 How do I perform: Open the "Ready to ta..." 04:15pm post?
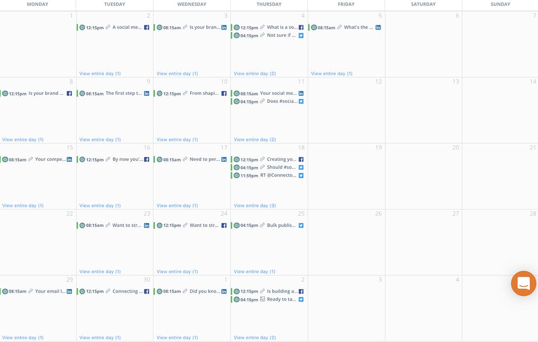[x=268, y=300]
